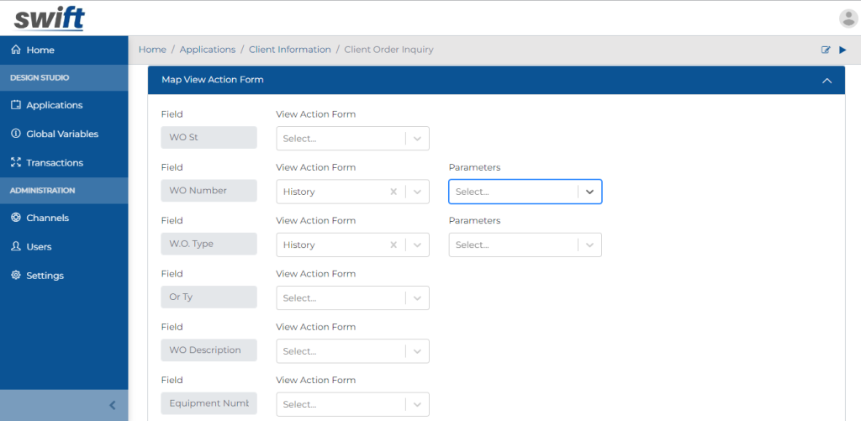The image size is (861, 421).
Task: Collapse Map View Action Form panel
Action: 827,81
